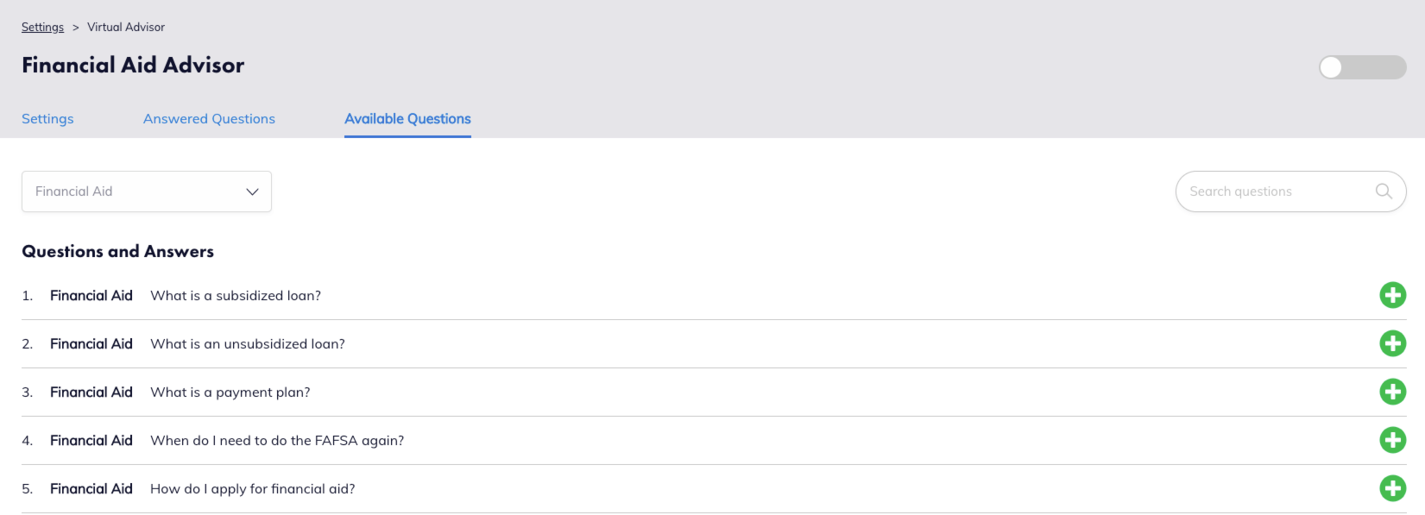Image resolution: width=1425 pixels, height=515 pixels.
Task: Enable the Financial Aid Advisor toggle switch
Action: click(1362, 67)
